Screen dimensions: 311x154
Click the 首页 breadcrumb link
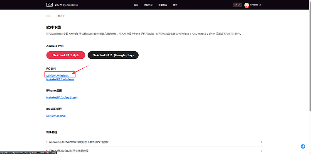click(48, 16)
